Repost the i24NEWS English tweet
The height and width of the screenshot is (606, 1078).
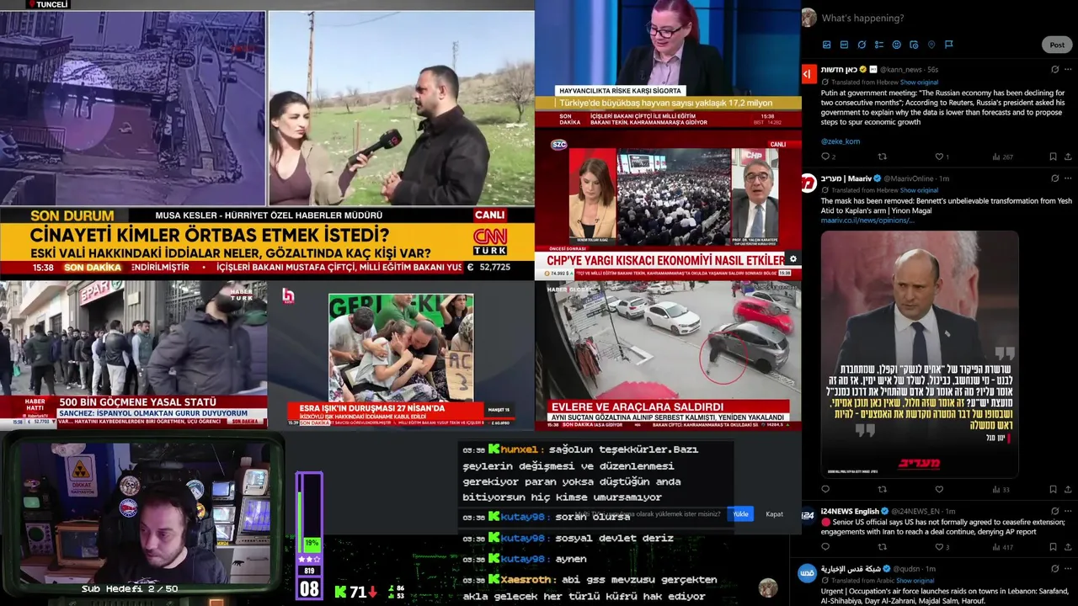tap(883, 547)
